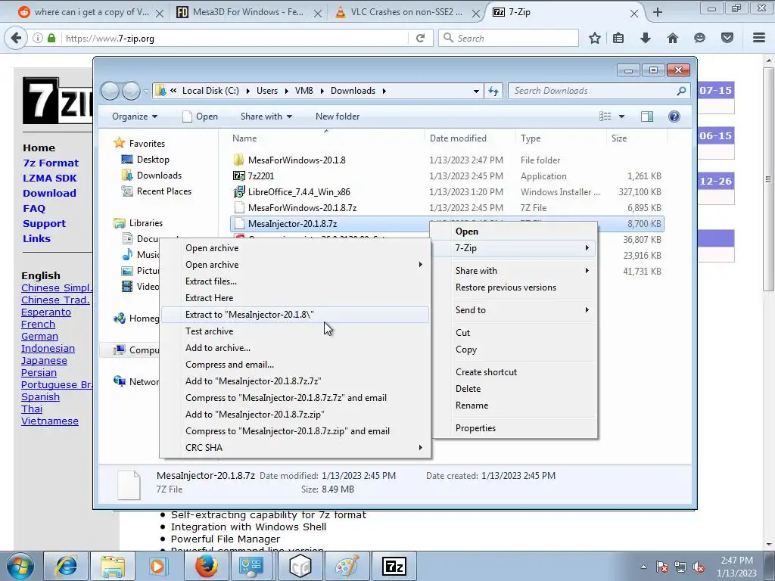Open Explorer help icon
Screen dimensions: 775x581
click(x=674, y=117)
